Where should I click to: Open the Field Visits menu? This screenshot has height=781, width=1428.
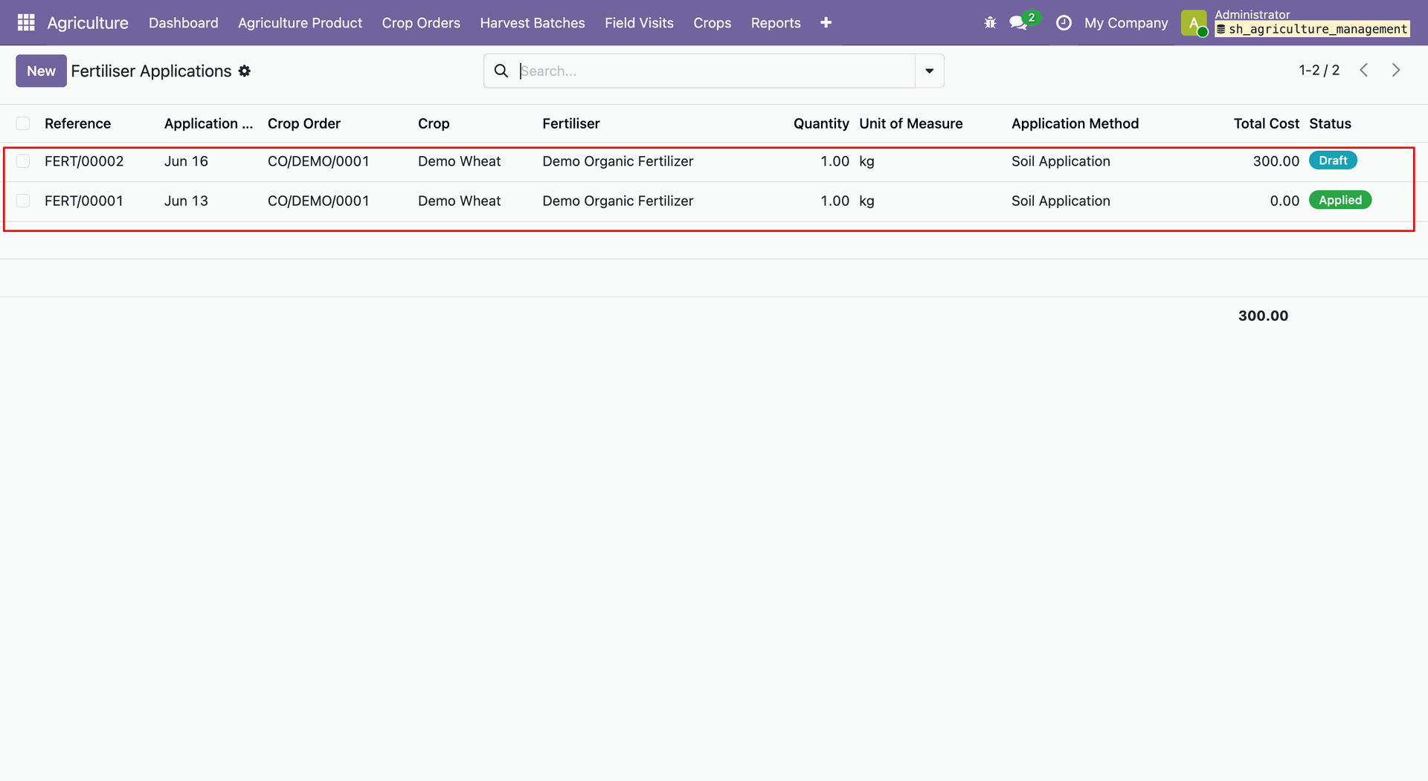[x=639, y=23]
